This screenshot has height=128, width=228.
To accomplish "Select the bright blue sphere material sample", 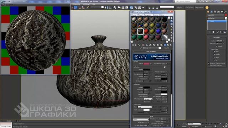I will tap(158, 31).
